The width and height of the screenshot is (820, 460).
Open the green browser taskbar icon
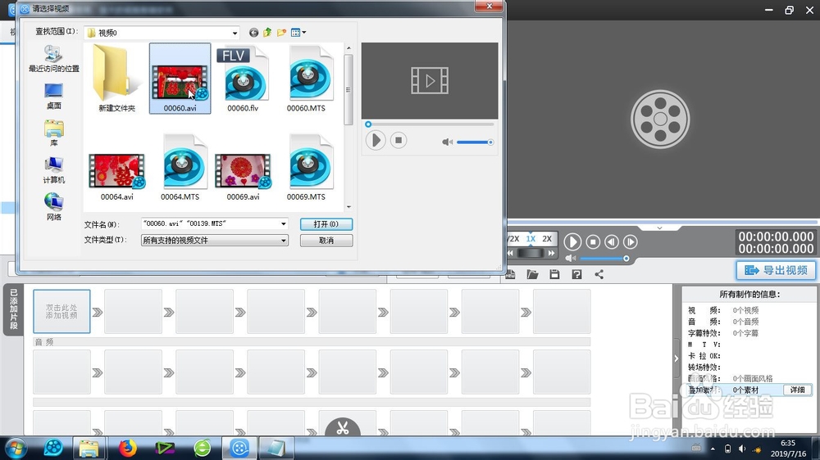203,448
